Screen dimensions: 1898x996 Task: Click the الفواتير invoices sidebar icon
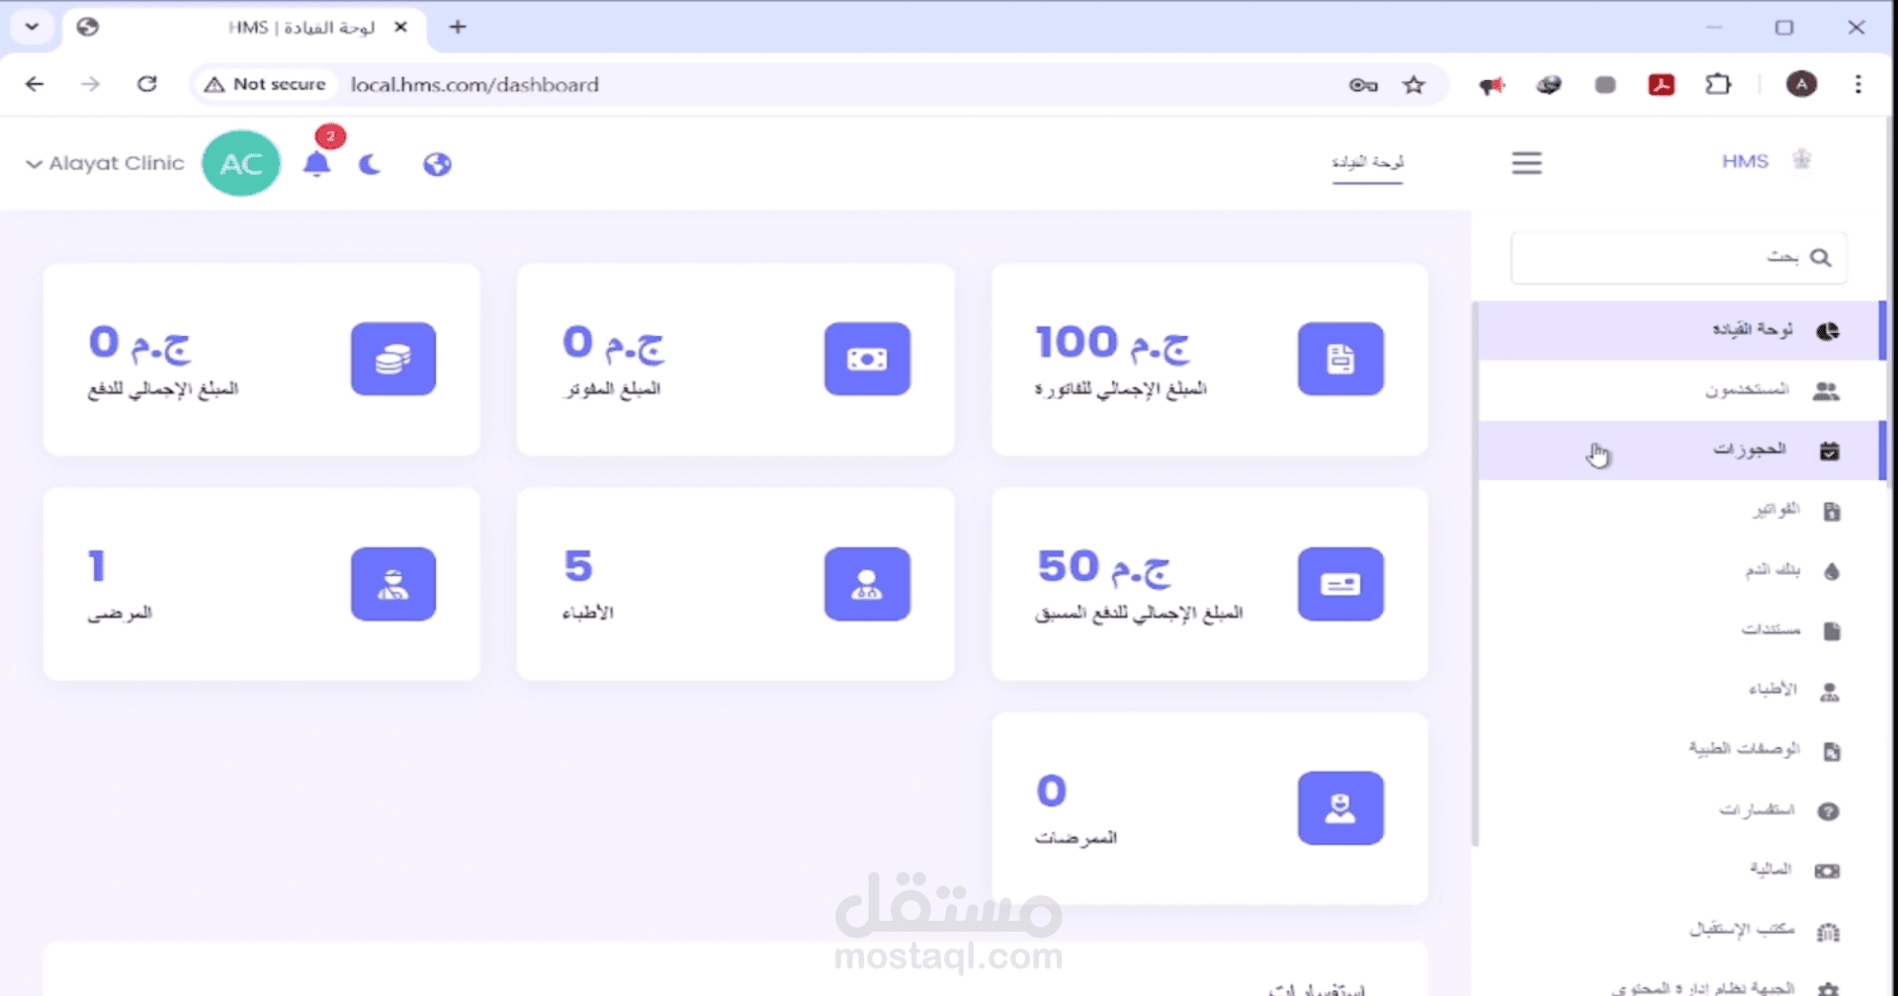tap(1831, 511)
